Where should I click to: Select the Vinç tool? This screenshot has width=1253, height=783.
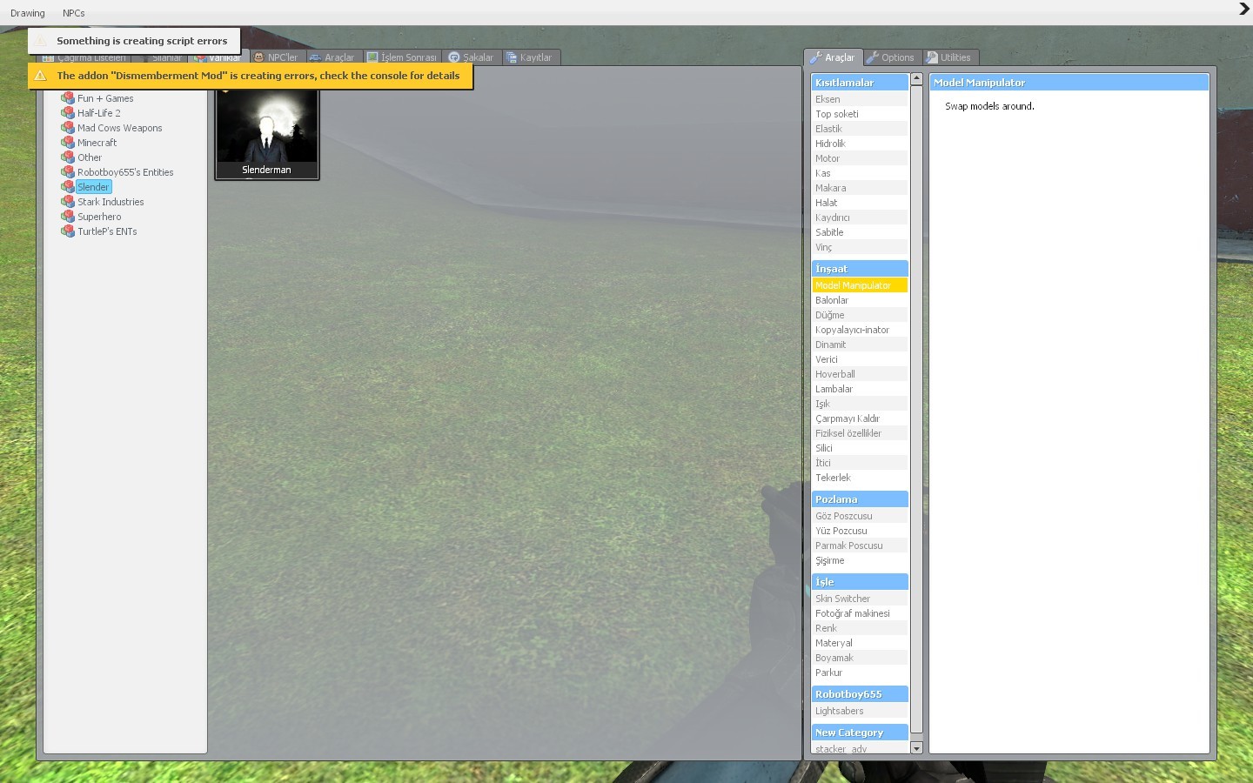pos(860,247)
